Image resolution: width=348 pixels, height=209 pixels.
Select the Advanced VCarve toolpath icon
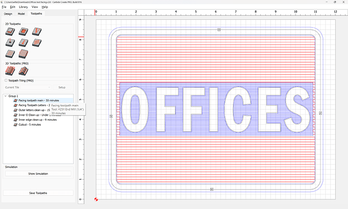23,42
